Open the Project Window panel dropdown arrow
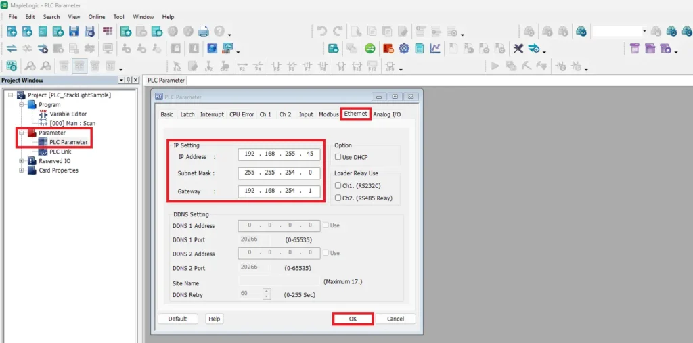 coord(122,80)
